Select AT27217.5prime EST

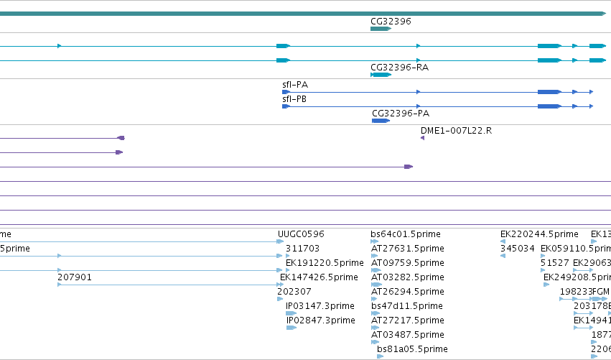point(408,320)
